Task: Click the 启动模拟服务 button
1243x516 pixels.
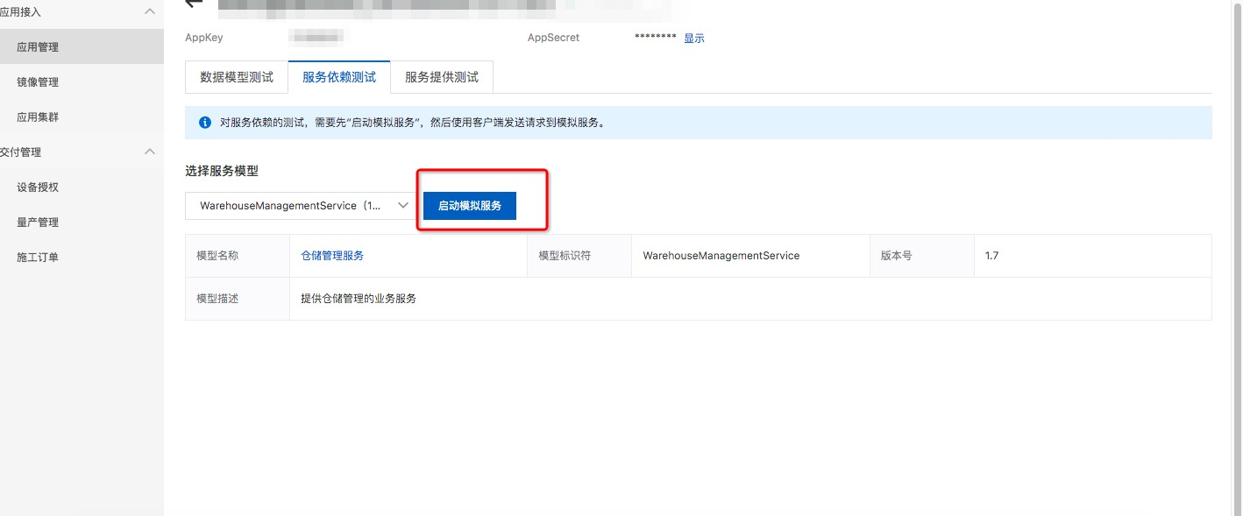Action: point(470,206)
